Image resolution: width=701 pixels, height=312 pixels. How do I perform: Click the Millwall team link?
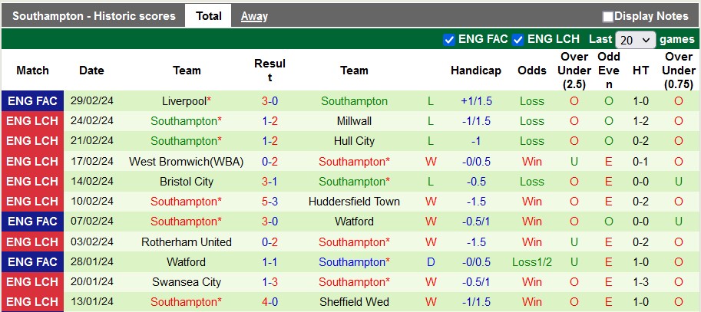click(354, 121)
